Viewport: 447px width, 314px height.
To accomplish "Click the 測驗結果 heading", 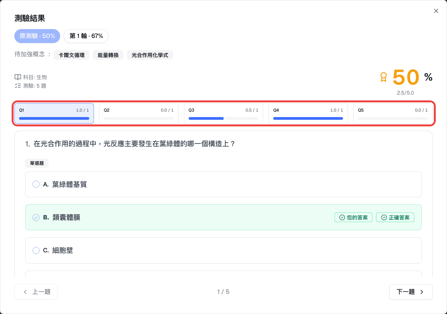I will click(29, 19).
